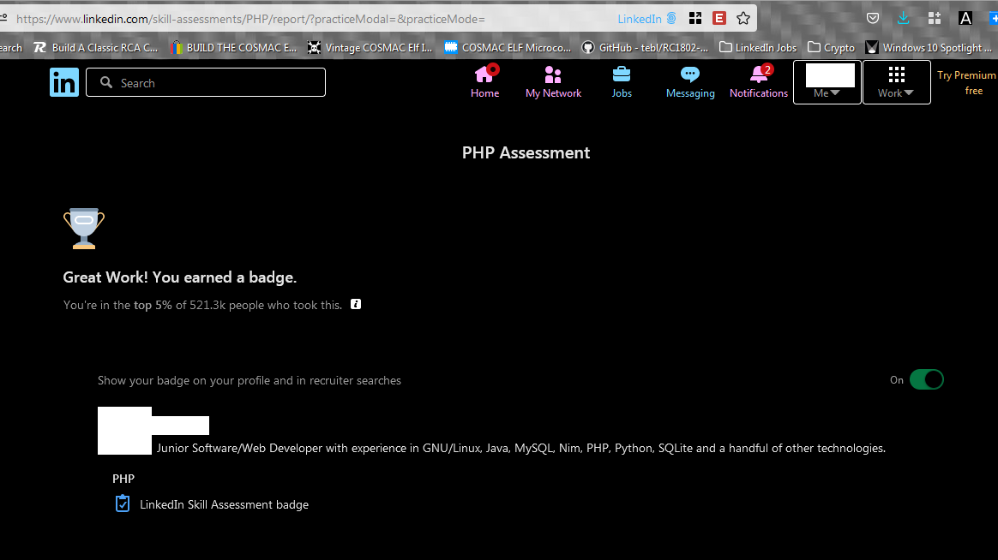The height and width of the screenshot is (560, 998).
Task: Bookmark this page with the star icon
Action: (x=742, y=19)
